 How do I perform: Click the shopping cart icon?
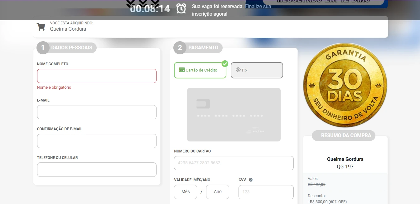(x=41, y=27)
